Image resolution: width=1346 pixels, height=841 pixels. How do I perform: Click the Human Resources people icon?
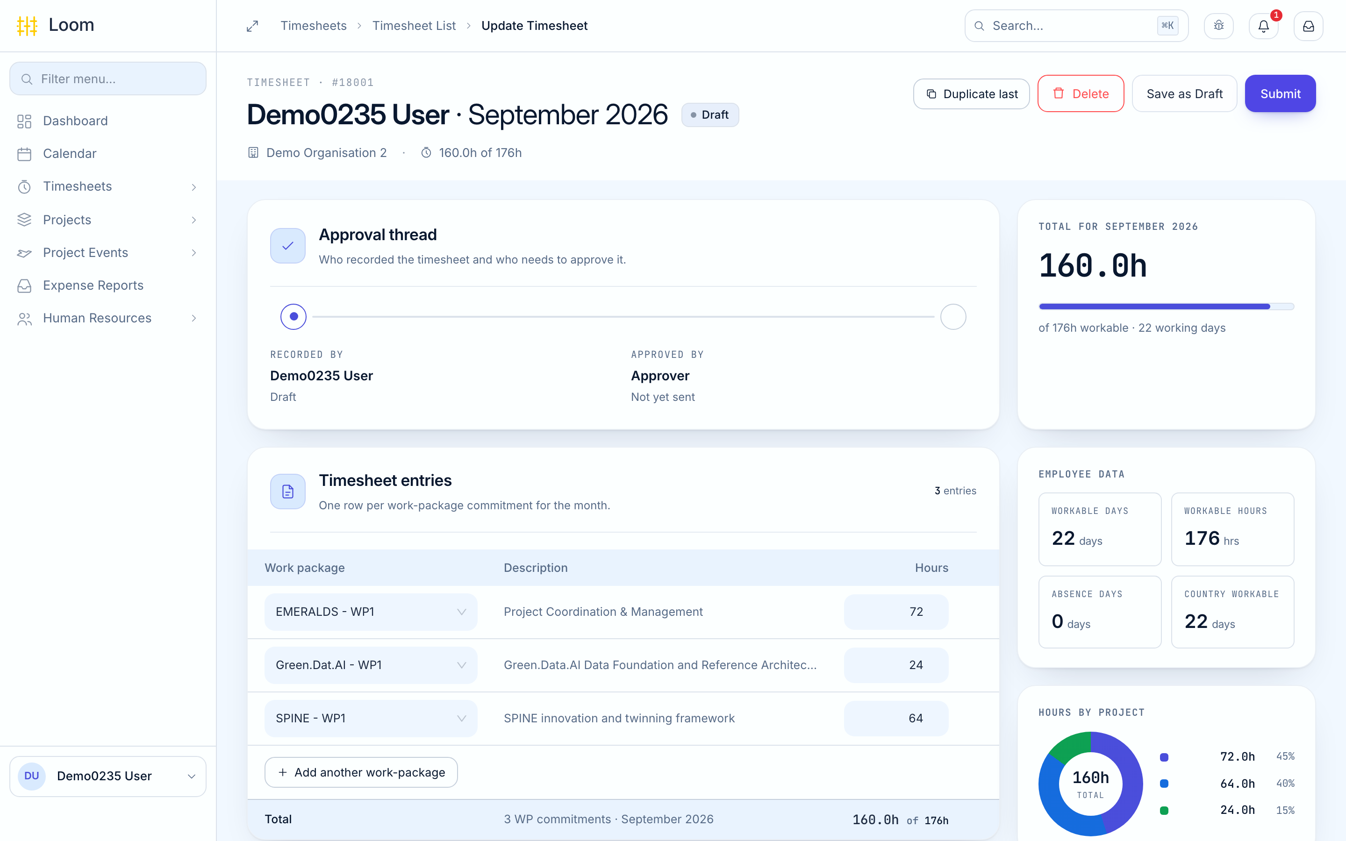click(24, 318)
